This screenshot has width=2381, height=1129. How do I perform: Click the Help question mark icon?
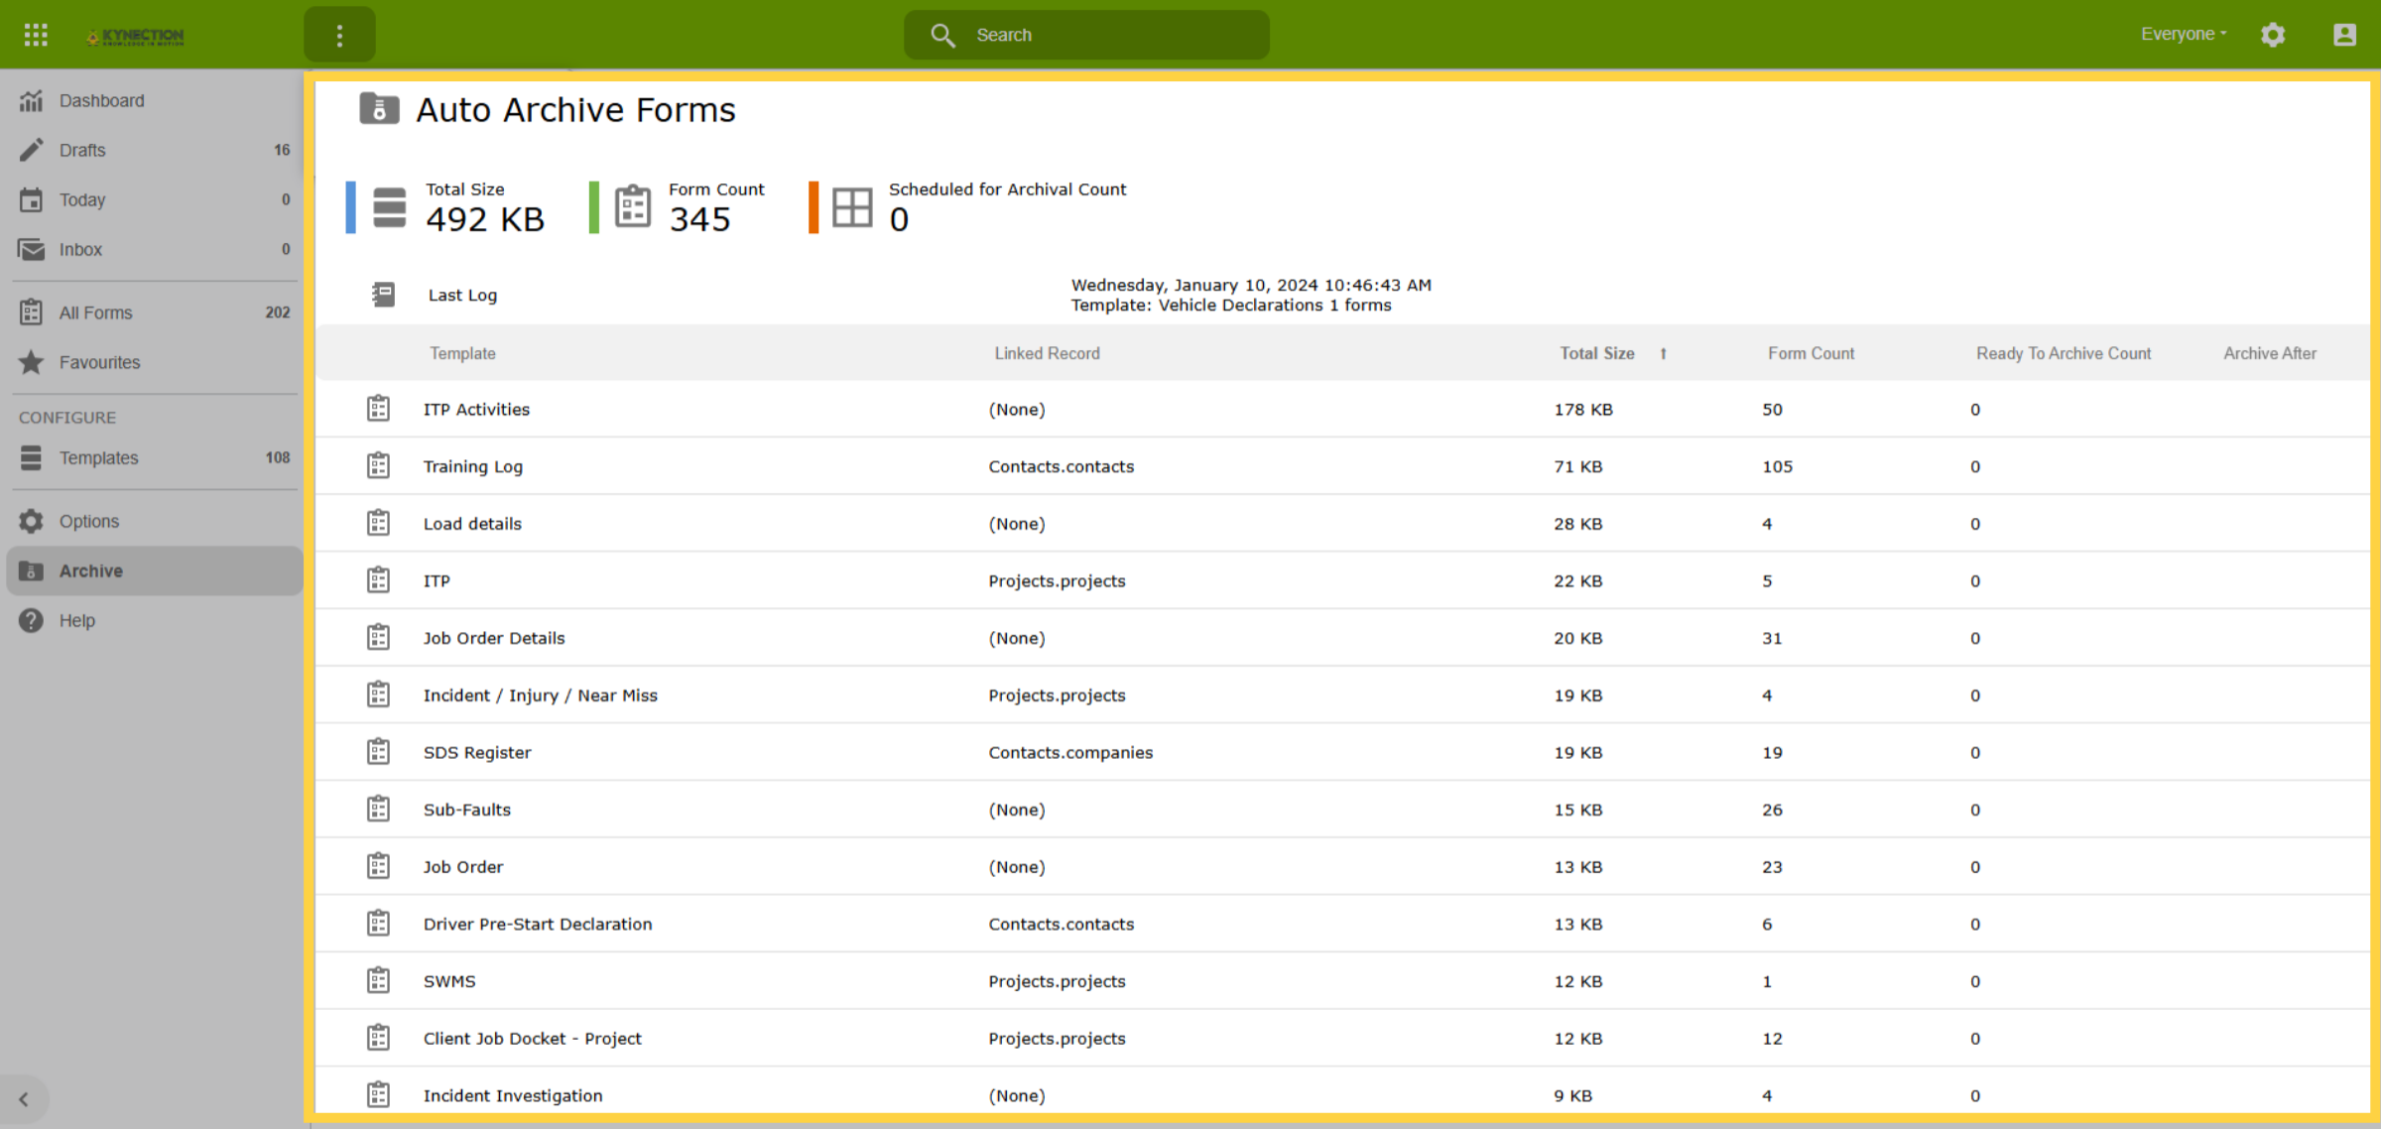[32, 620]
